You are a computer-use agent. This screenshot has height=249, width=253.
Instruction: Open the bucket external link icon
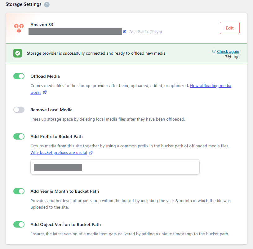pos(125,31)
